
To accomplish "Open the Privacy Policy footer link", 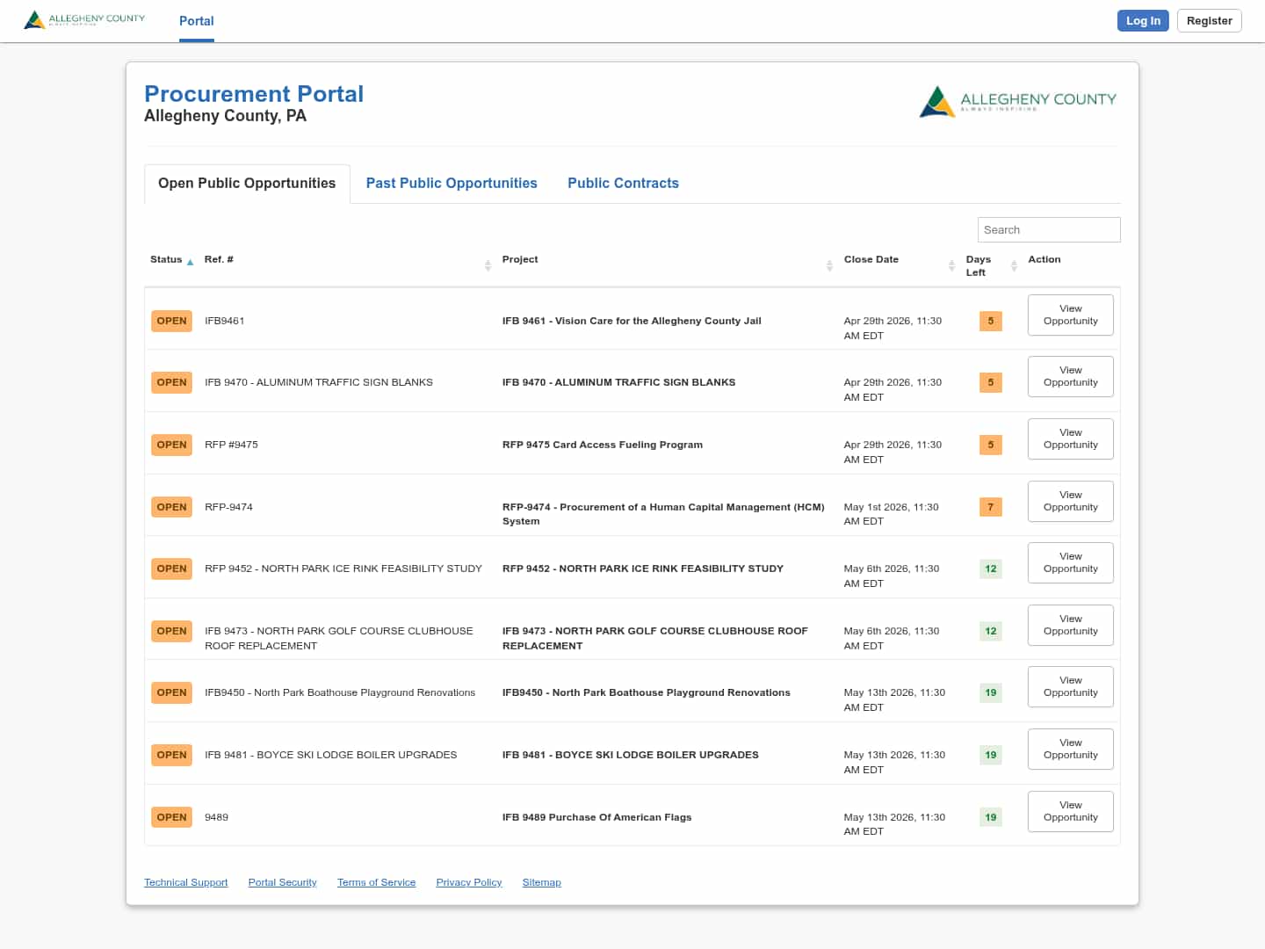I will coord(468,882).
